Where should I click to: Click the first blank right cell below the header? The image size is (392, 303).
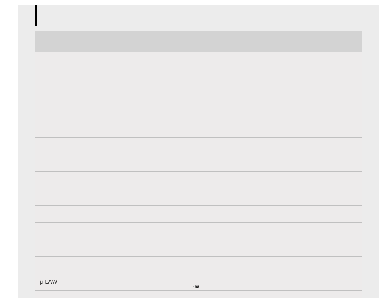point(248,60)
